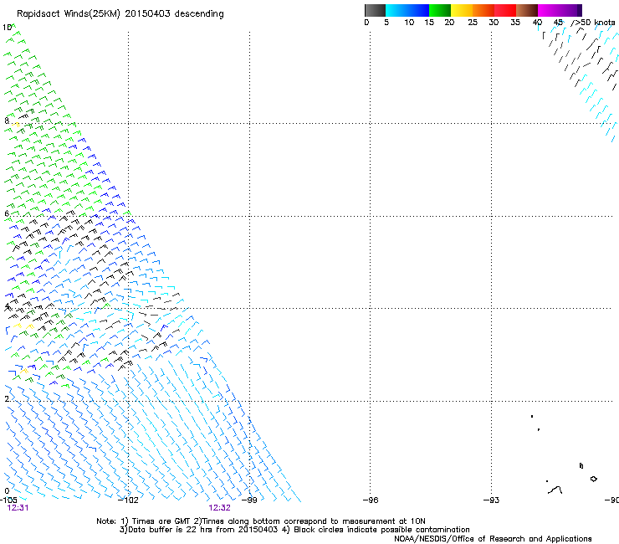
Task: Click the '6' latitude axis label
Action: [x=7, y=213]
